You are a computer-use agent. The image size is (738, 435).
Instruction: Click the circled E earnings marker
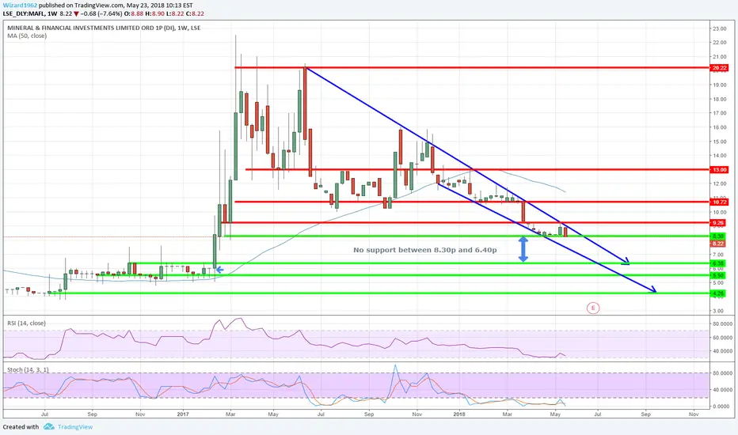tap(593, 308)
